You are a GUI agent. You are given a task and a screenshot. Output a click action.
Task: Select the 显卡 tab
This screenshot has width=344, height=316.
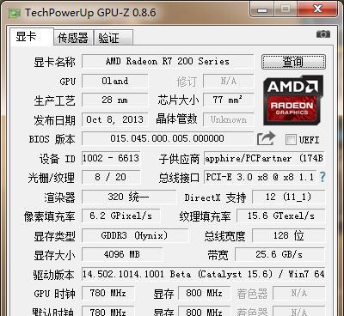click(x=32, y=37)
